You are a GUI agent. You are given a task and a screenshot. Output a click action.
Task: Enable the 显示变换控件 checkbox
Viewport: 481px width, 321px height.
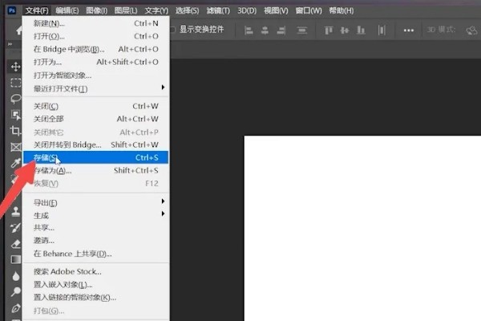[173, 30]
